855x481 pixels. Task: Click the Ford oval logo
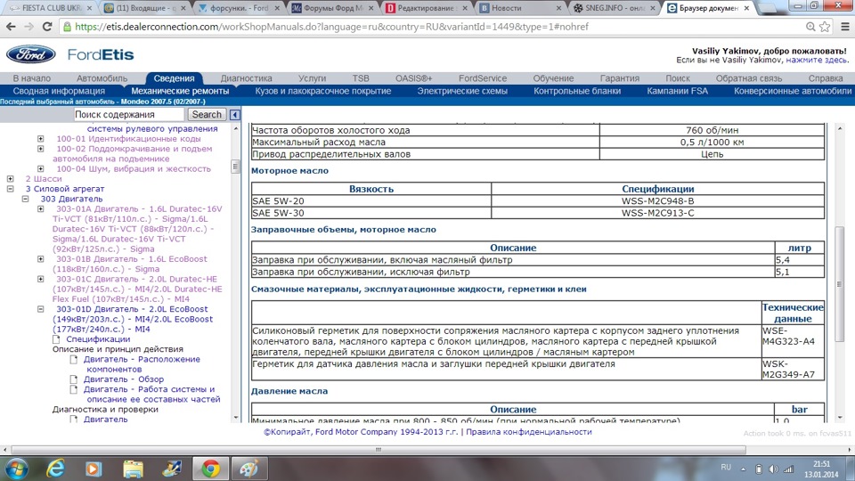(30, 54)
